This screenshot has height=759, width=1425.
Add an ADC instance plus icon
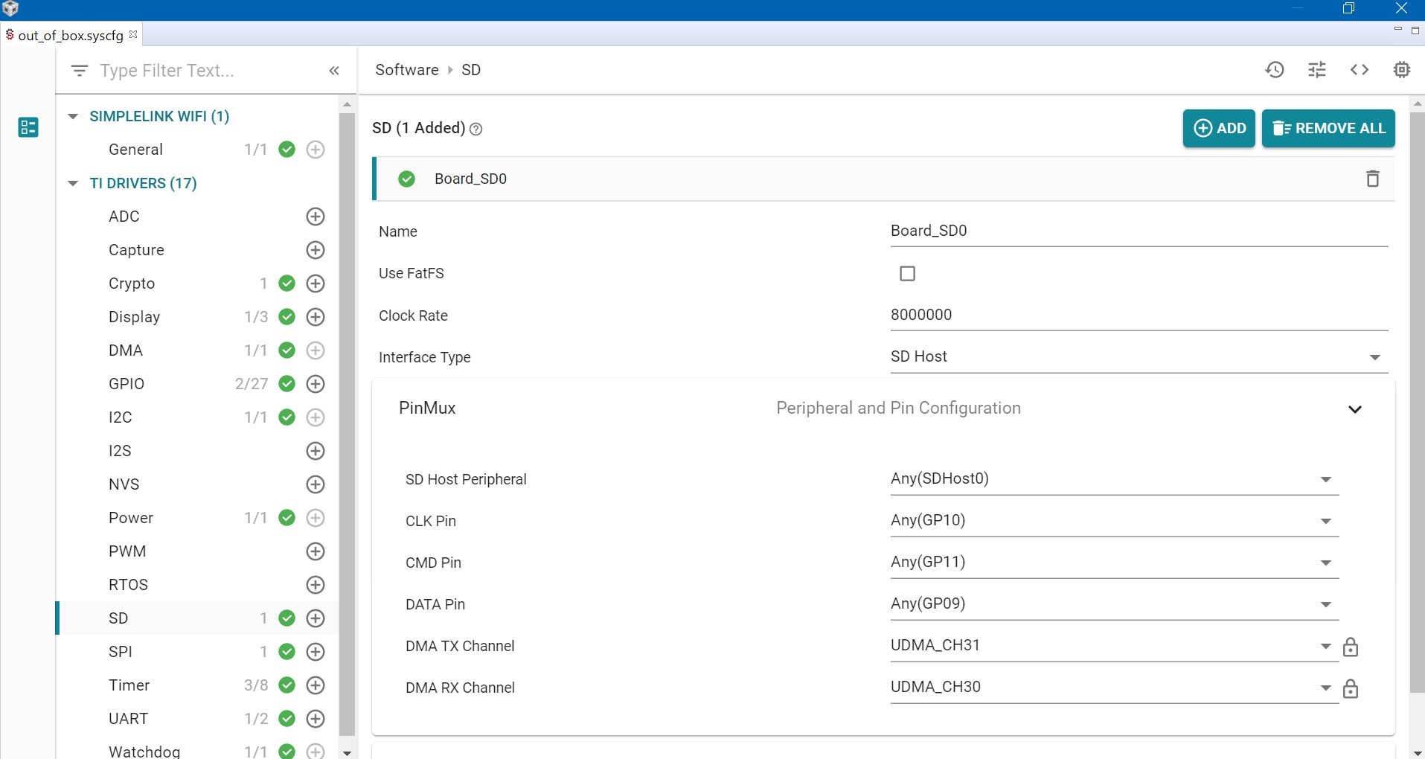[x=316, y=217]
